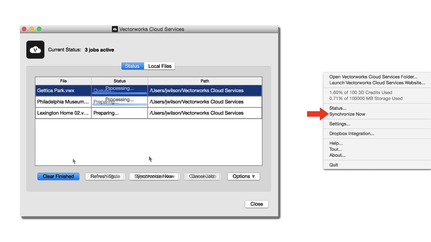Click the Refresh State button
The height and width of the screenshot is (242, 431).
pos(105,176)
